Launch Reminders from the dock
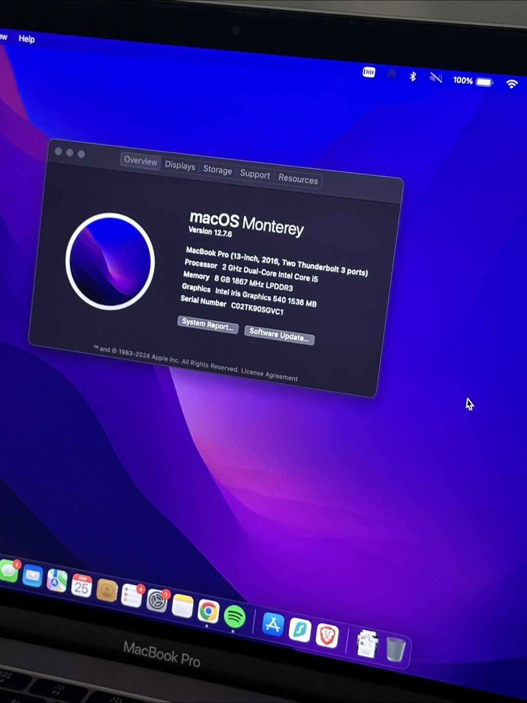The width and height of the screenshot is (527, 703). pyautogui.click(x=132, y=596)
